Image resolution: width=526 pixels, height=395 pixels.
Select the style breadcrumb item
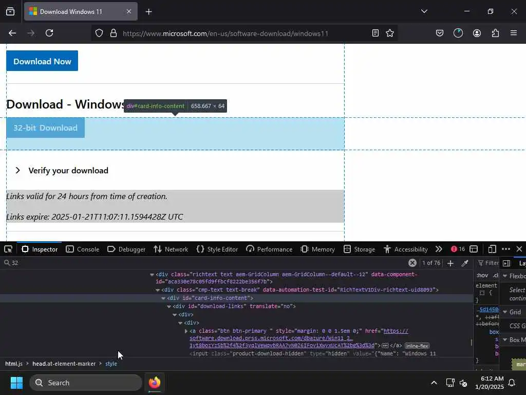111,364
